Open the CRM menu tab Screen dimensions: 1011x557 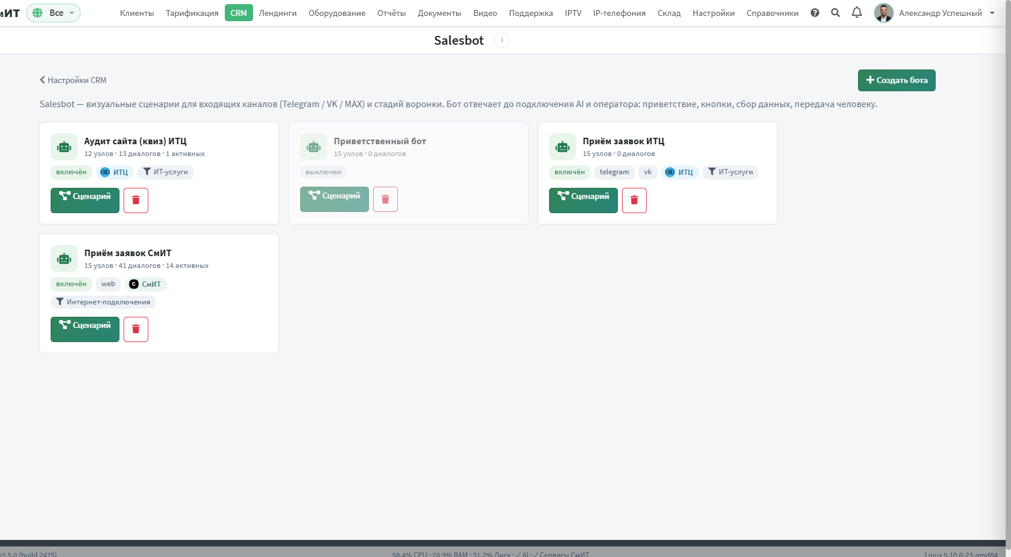click(239, 12)
